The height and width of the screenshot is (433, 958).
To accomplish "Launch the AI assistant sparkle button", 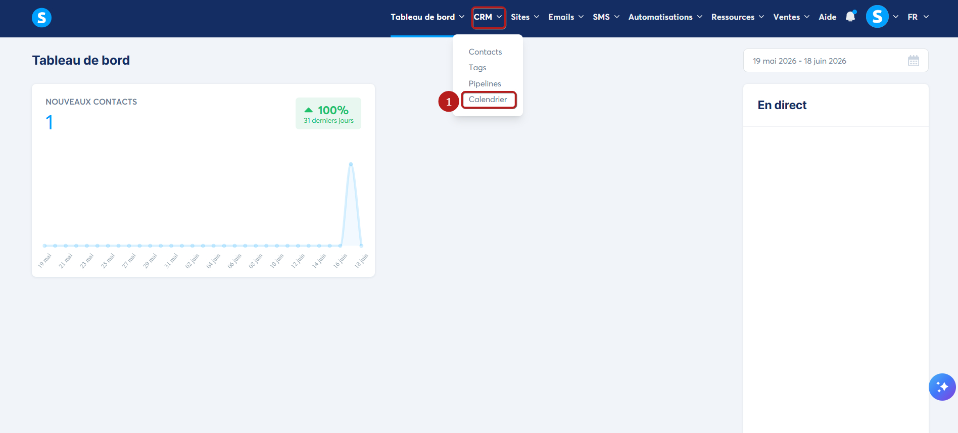I will [x=942, y=387].
